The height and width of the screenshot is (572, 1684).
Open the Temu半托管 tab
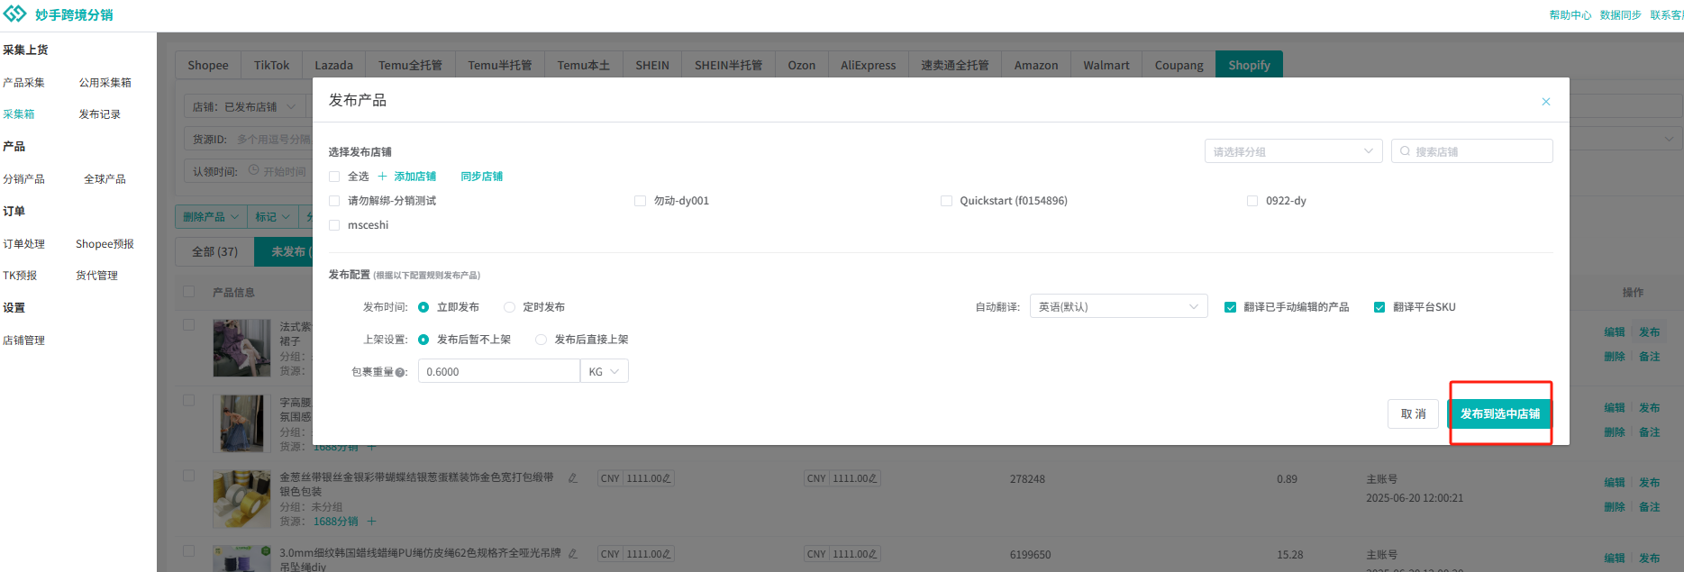(x=500, y=65)
